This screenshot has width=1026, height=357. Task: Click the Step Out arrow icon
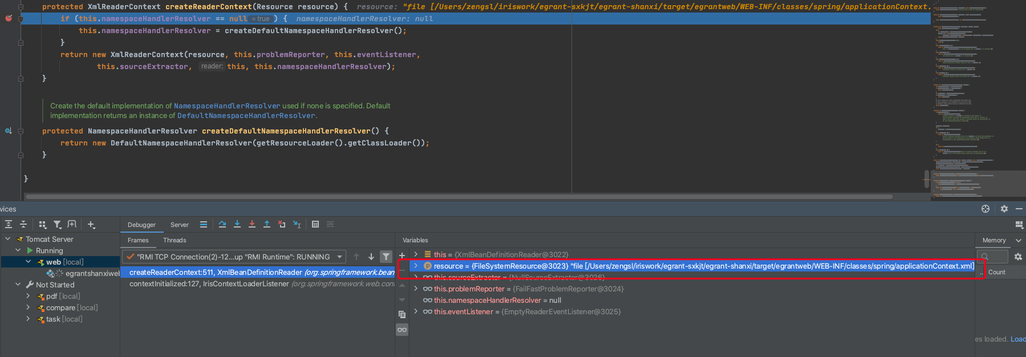[267, 225]
